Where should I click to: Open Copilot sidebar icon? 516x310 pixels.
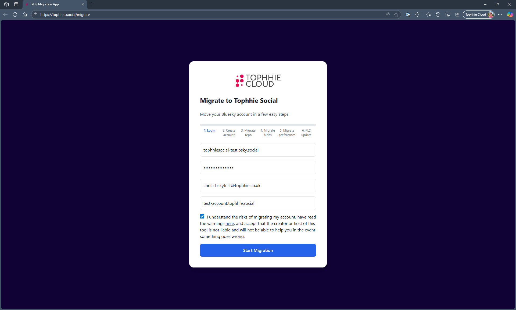[510, 15]
